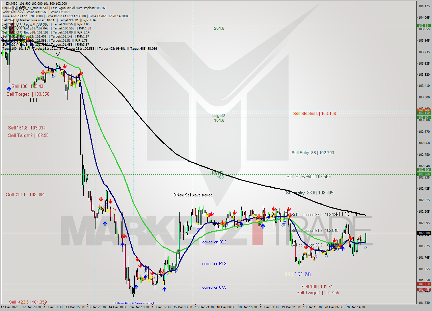The width and height of the screenshot is (432, 311).
Task: Select the 'Sell 261.8 | 102.394' label
Action: point(25,194)
